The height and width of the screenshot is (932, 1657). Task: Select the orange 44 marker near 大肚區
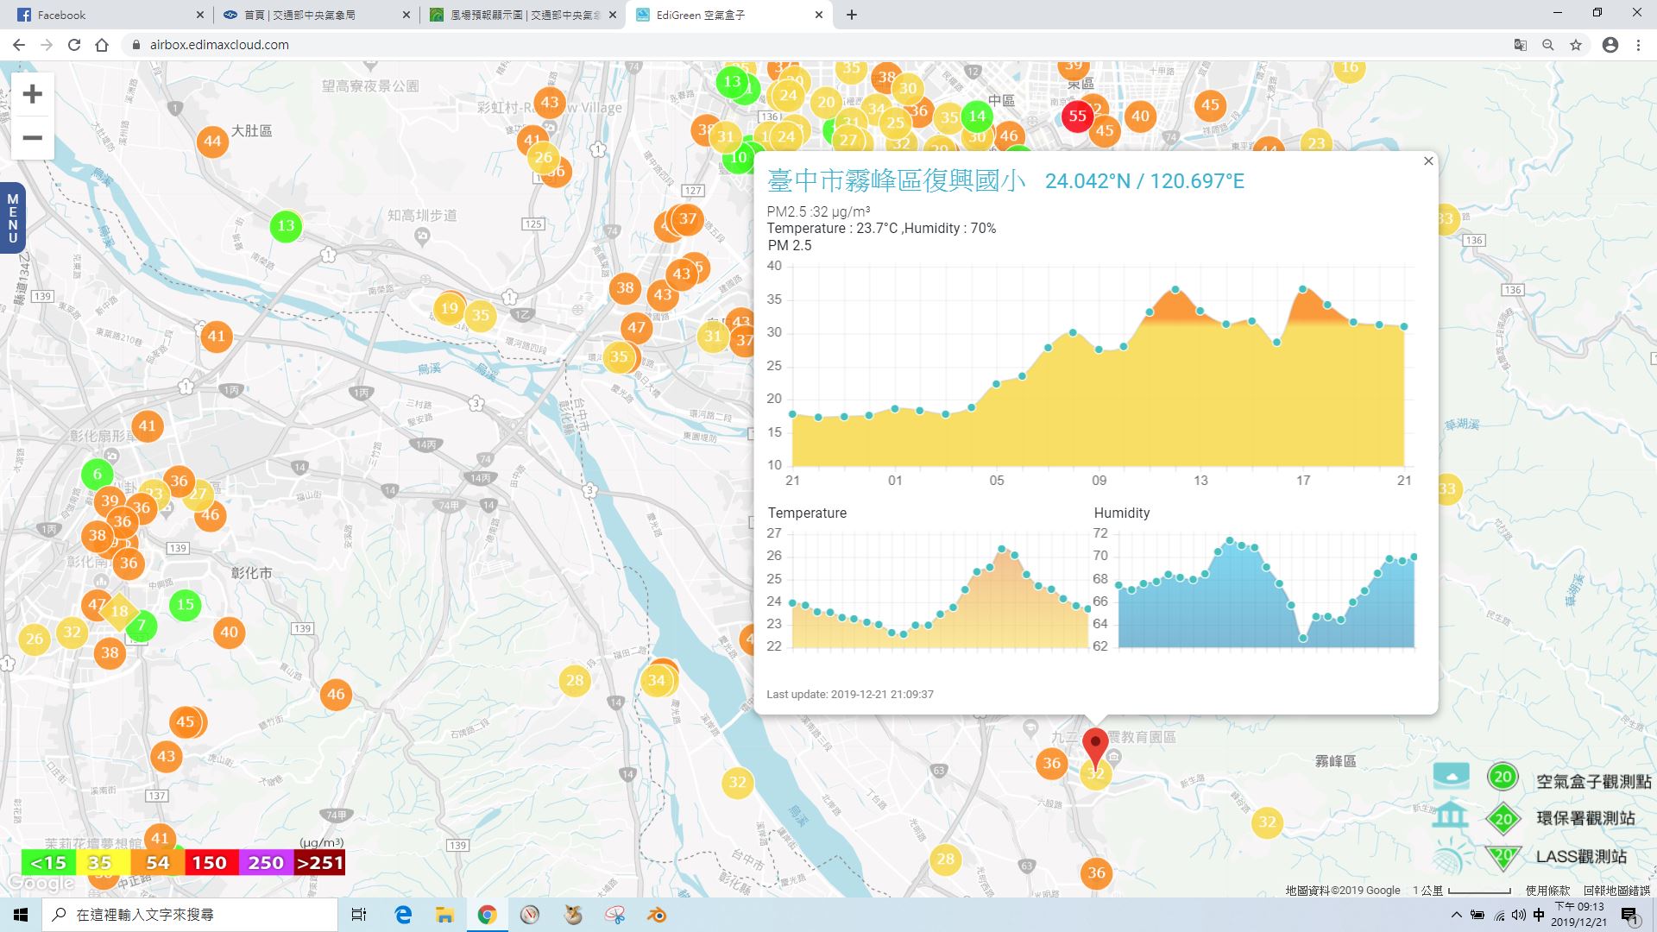point(212,142)
